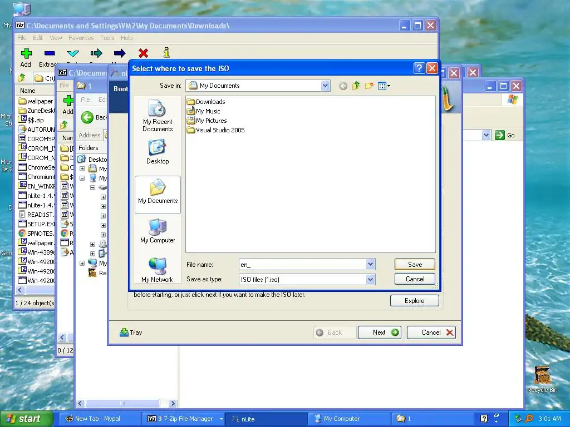
Task: Open Tools menu in 7-Zip window
Action: coord(107,38)
